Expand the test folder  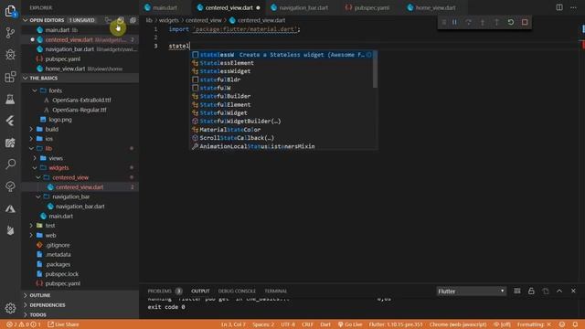pos(31,226)
